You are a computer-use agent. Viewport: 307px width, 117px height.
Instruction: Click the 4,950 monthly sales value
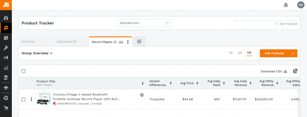pos(295,99)
